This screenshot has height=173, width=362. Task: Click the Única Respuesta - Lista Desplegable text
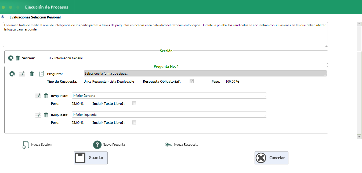[109, 81]
